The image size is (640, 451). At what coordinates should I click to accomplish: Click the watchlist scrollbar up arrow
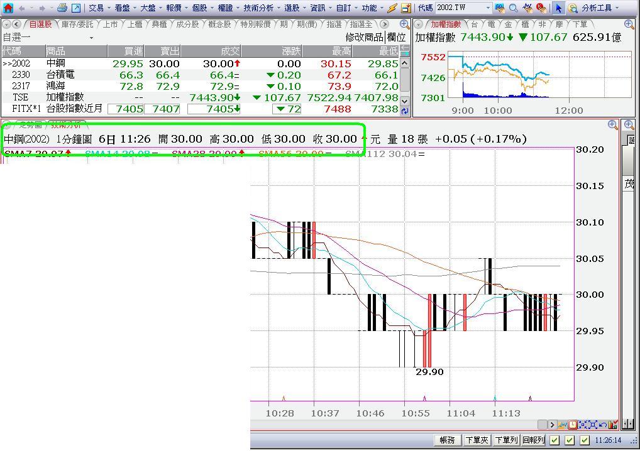[x=404, y=63]
